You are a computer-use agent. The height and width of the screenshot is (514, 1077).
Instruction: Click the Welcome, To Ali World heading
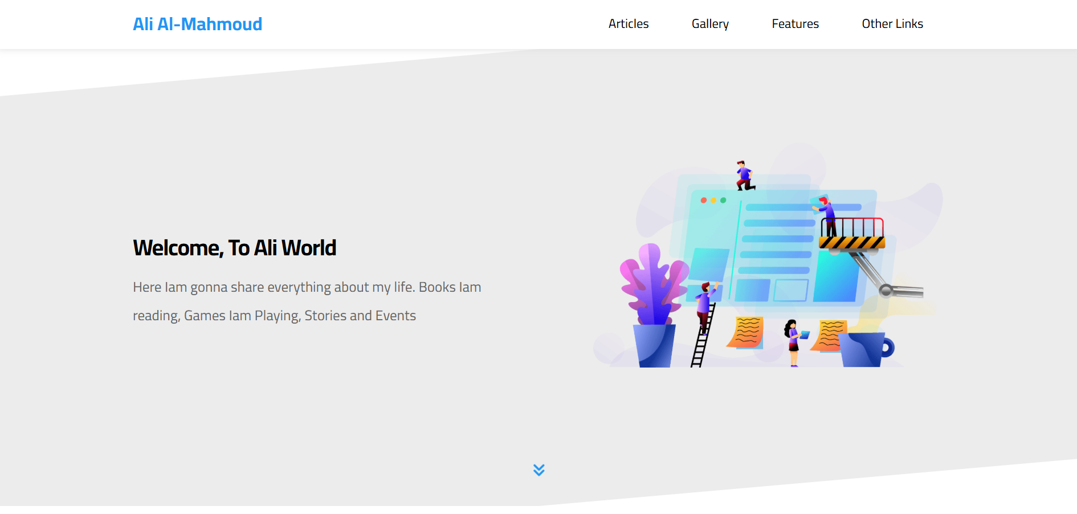tap(234, 247)
